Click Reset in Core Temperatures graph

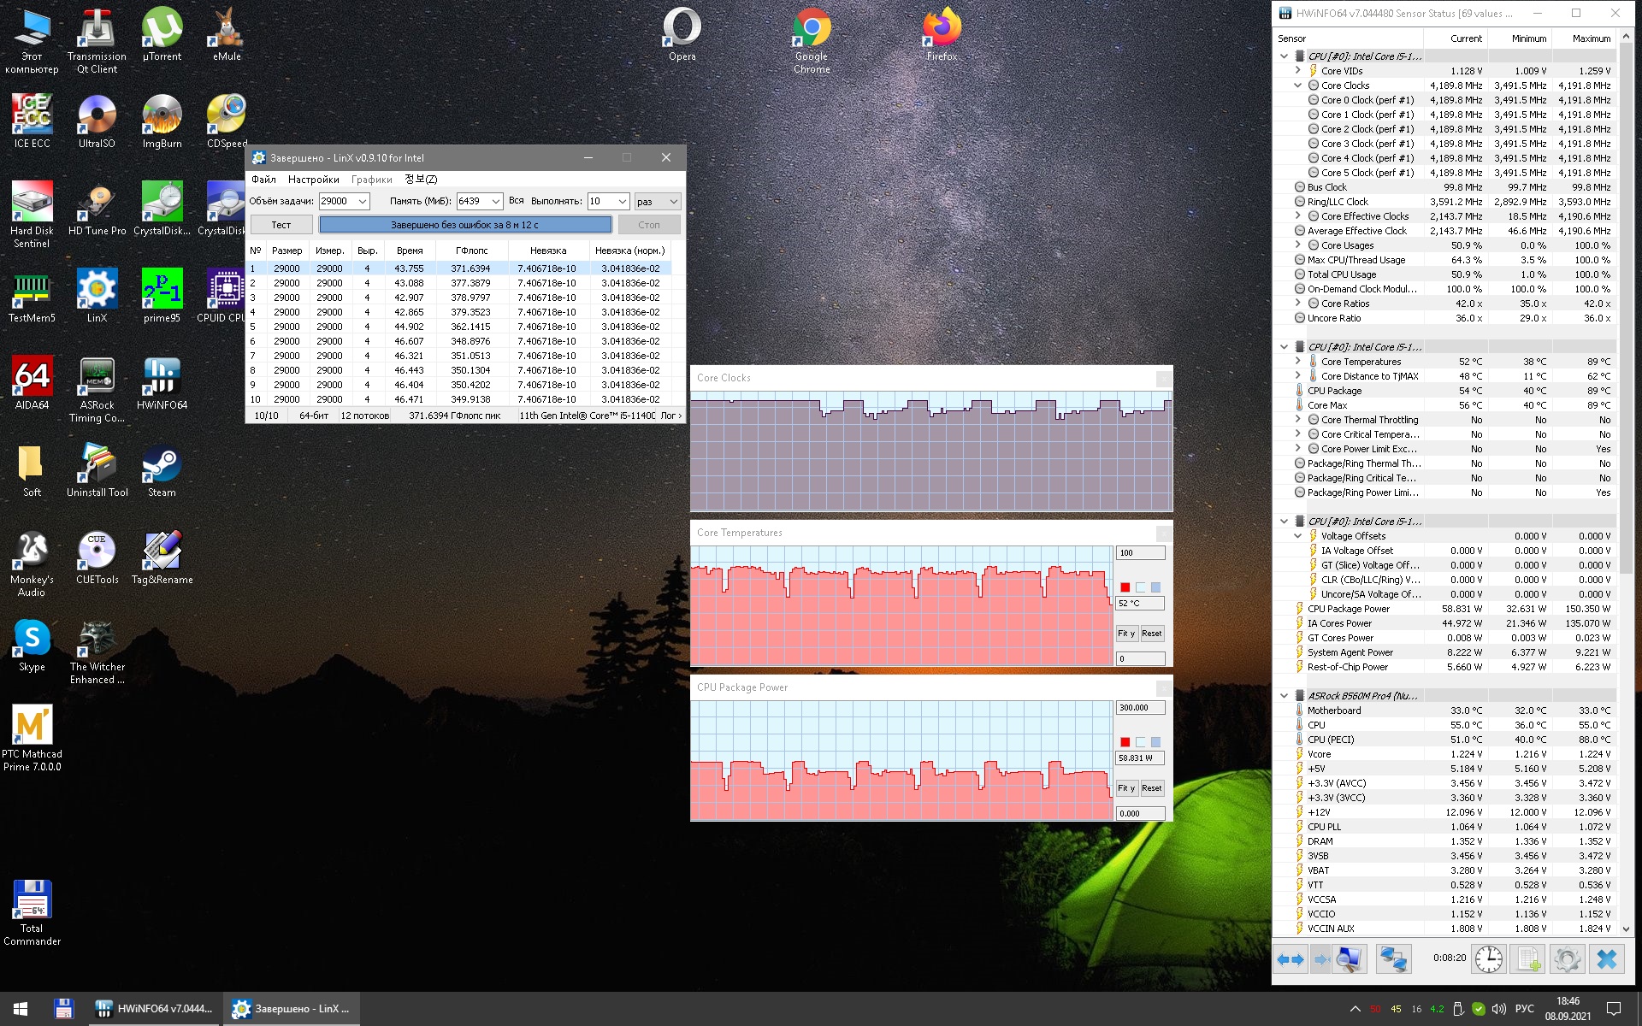pyautogui.click(x=1151, y=634)
